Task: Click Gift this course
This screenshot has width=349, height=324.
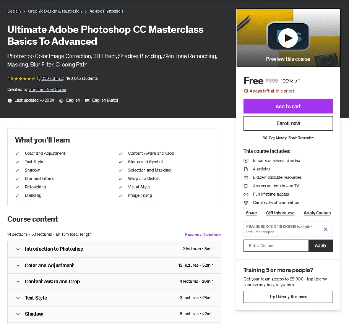Action: [x=280, y=213]
